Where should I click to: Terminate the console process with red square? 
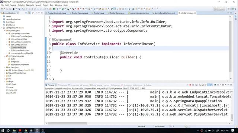pyautogui.click(x=190, y=85)
